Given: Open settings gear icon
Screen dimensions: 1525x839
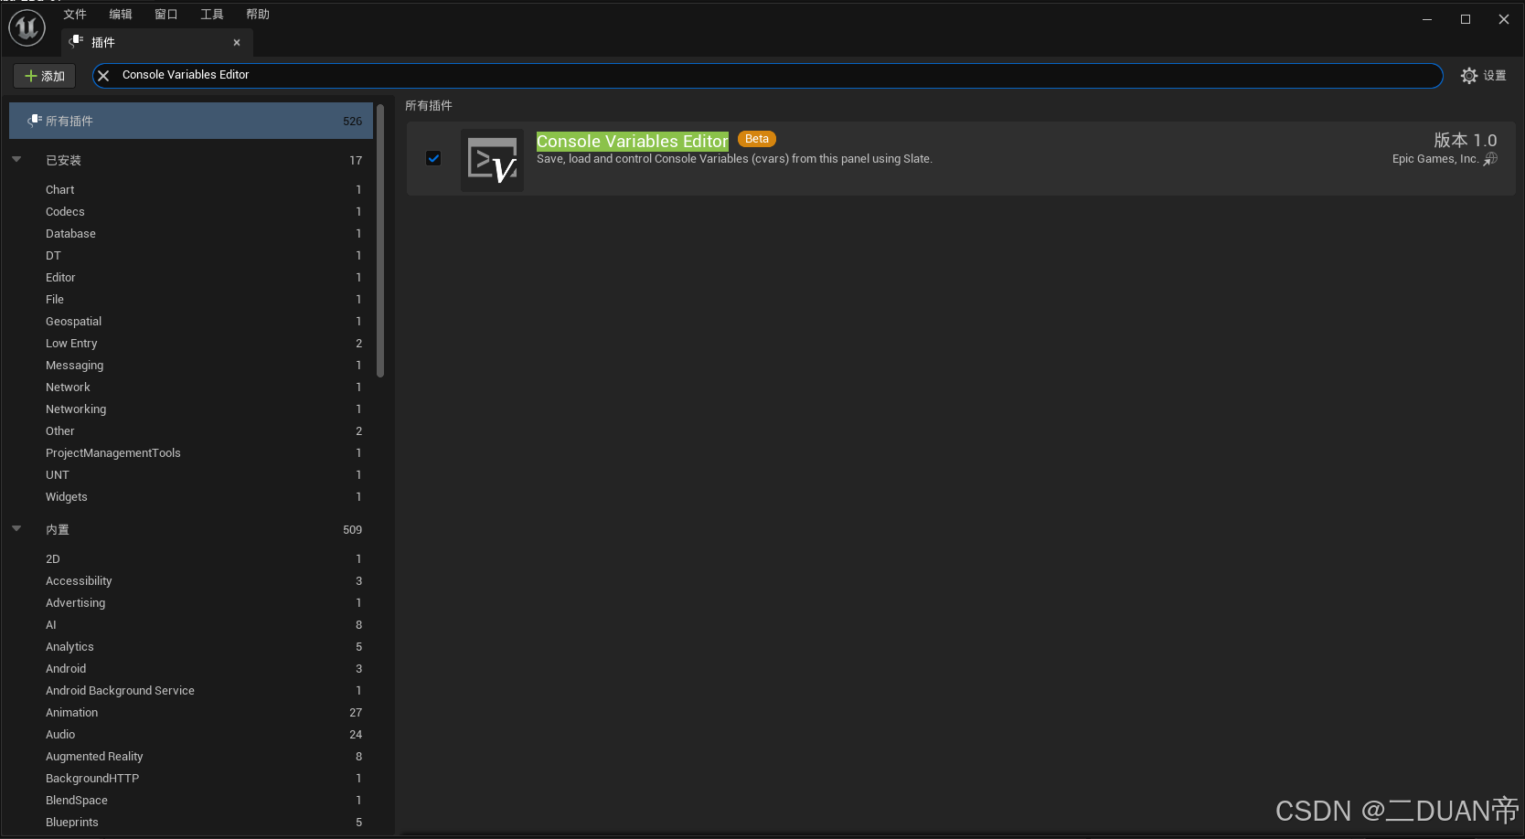Looking at the screenshot, I should click(1469, 76).
